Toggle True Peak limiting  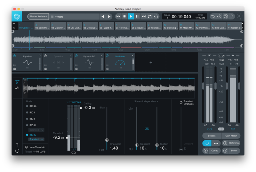click(x=74, y=102)
